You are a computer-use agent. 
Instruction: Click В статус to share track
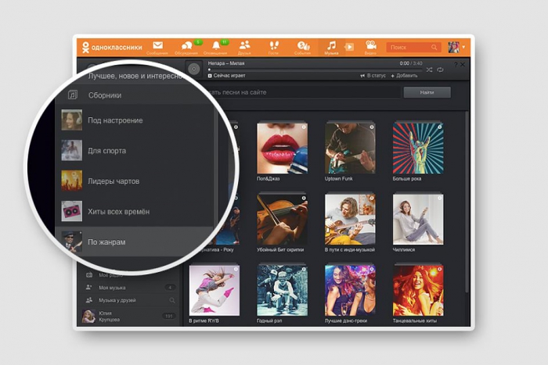(373, 76)
